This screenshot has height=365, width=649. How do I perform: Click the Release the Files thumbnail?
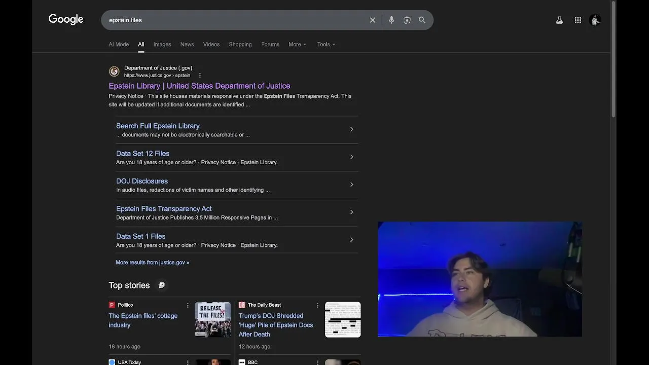point(213,319)
